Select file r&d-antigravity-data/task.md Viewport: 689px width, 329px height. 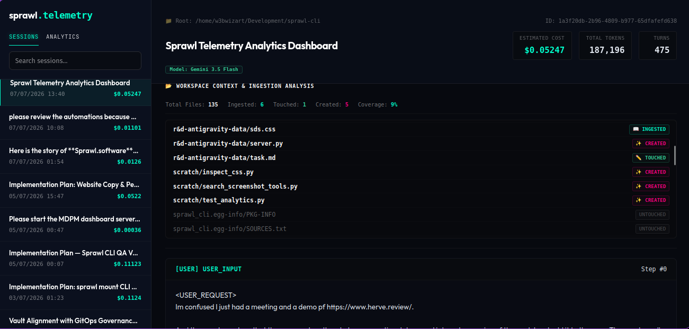pyautogui.click(x=224, y=158)
